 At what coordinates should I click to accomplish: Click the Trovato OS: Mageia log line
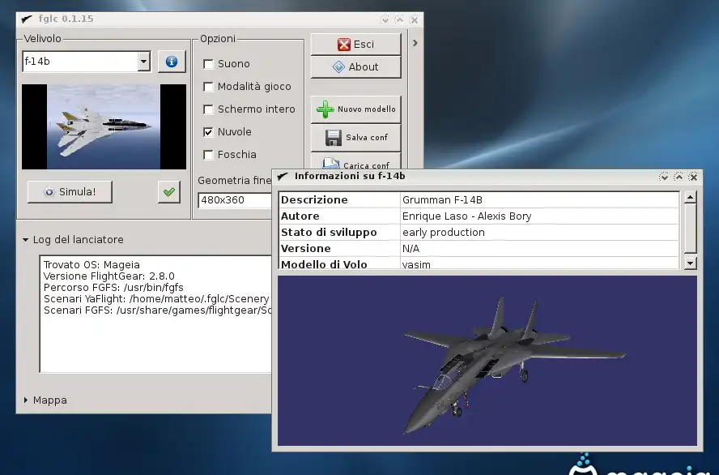pyautogui.click(x=91, y=265)
